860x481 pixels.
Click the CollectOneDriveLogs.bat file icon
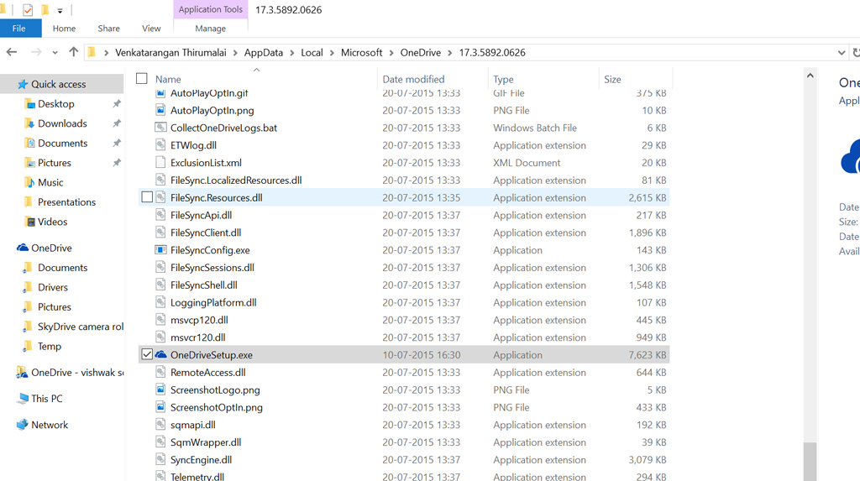[x=160, y=128]
